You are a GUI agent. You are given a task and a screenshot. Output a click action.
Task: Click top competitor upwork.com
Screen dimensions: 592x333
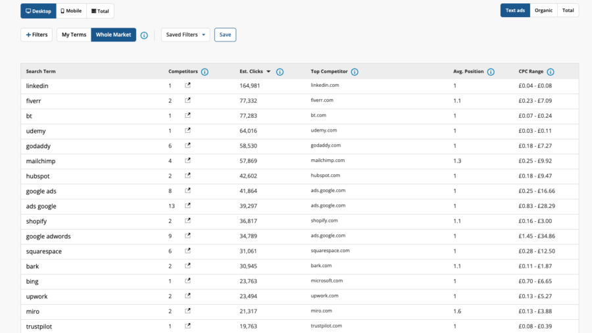(x=325, y=295)
